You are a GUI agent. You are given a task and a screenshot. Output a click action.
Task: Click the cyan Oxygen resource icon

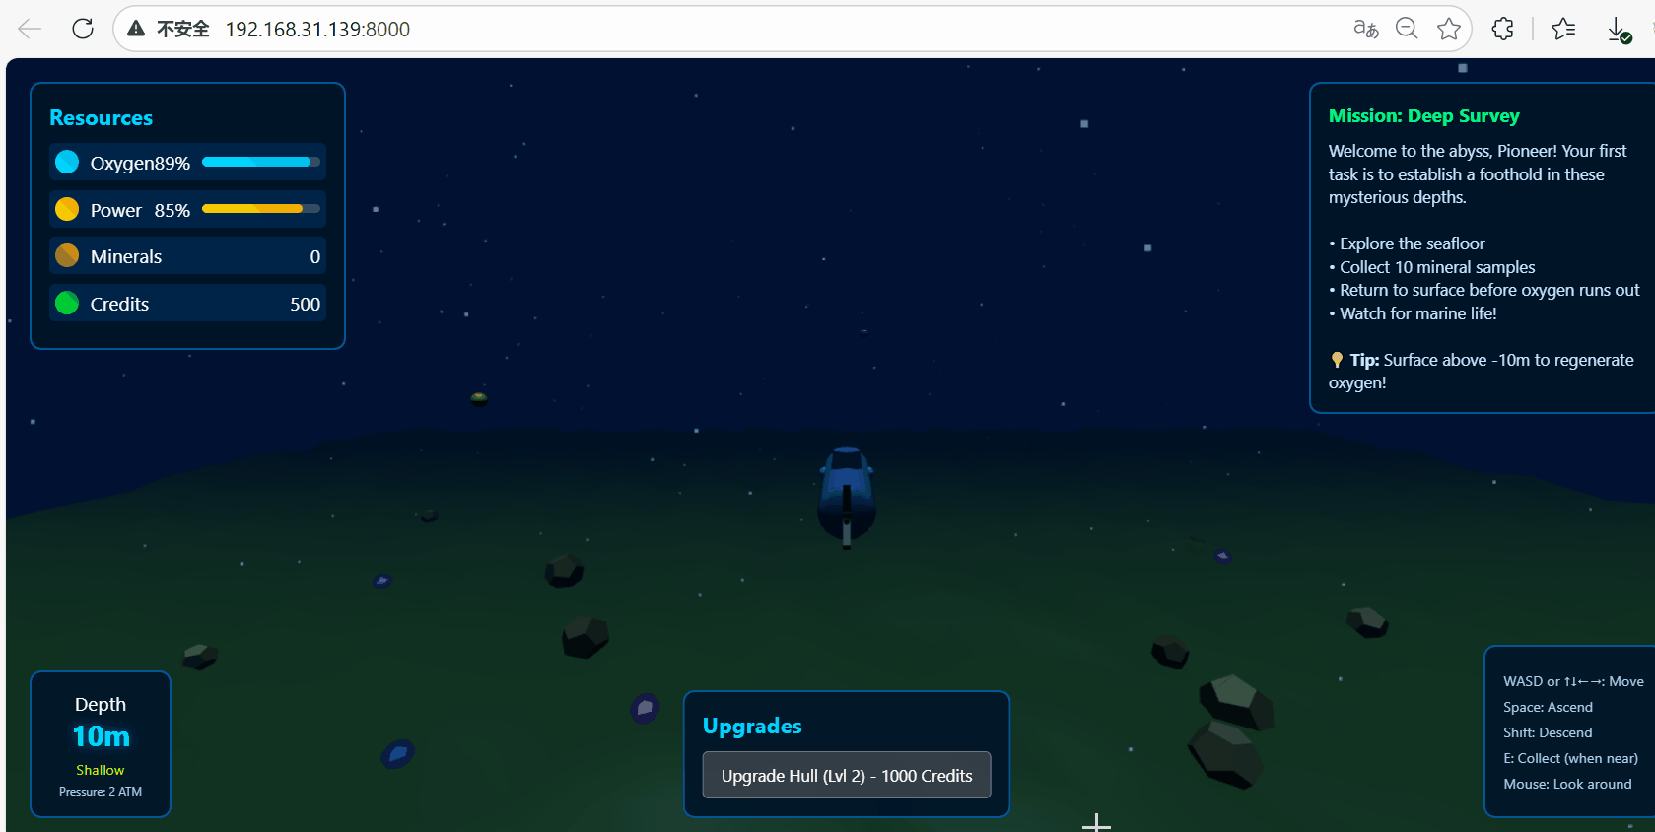67,162
